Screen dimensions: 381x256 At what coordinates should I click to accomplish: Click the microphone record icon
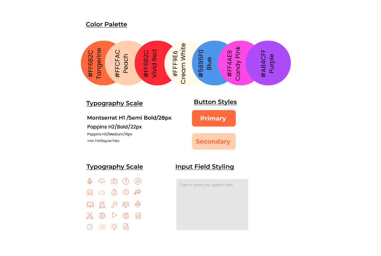click(x=90, y=181)
